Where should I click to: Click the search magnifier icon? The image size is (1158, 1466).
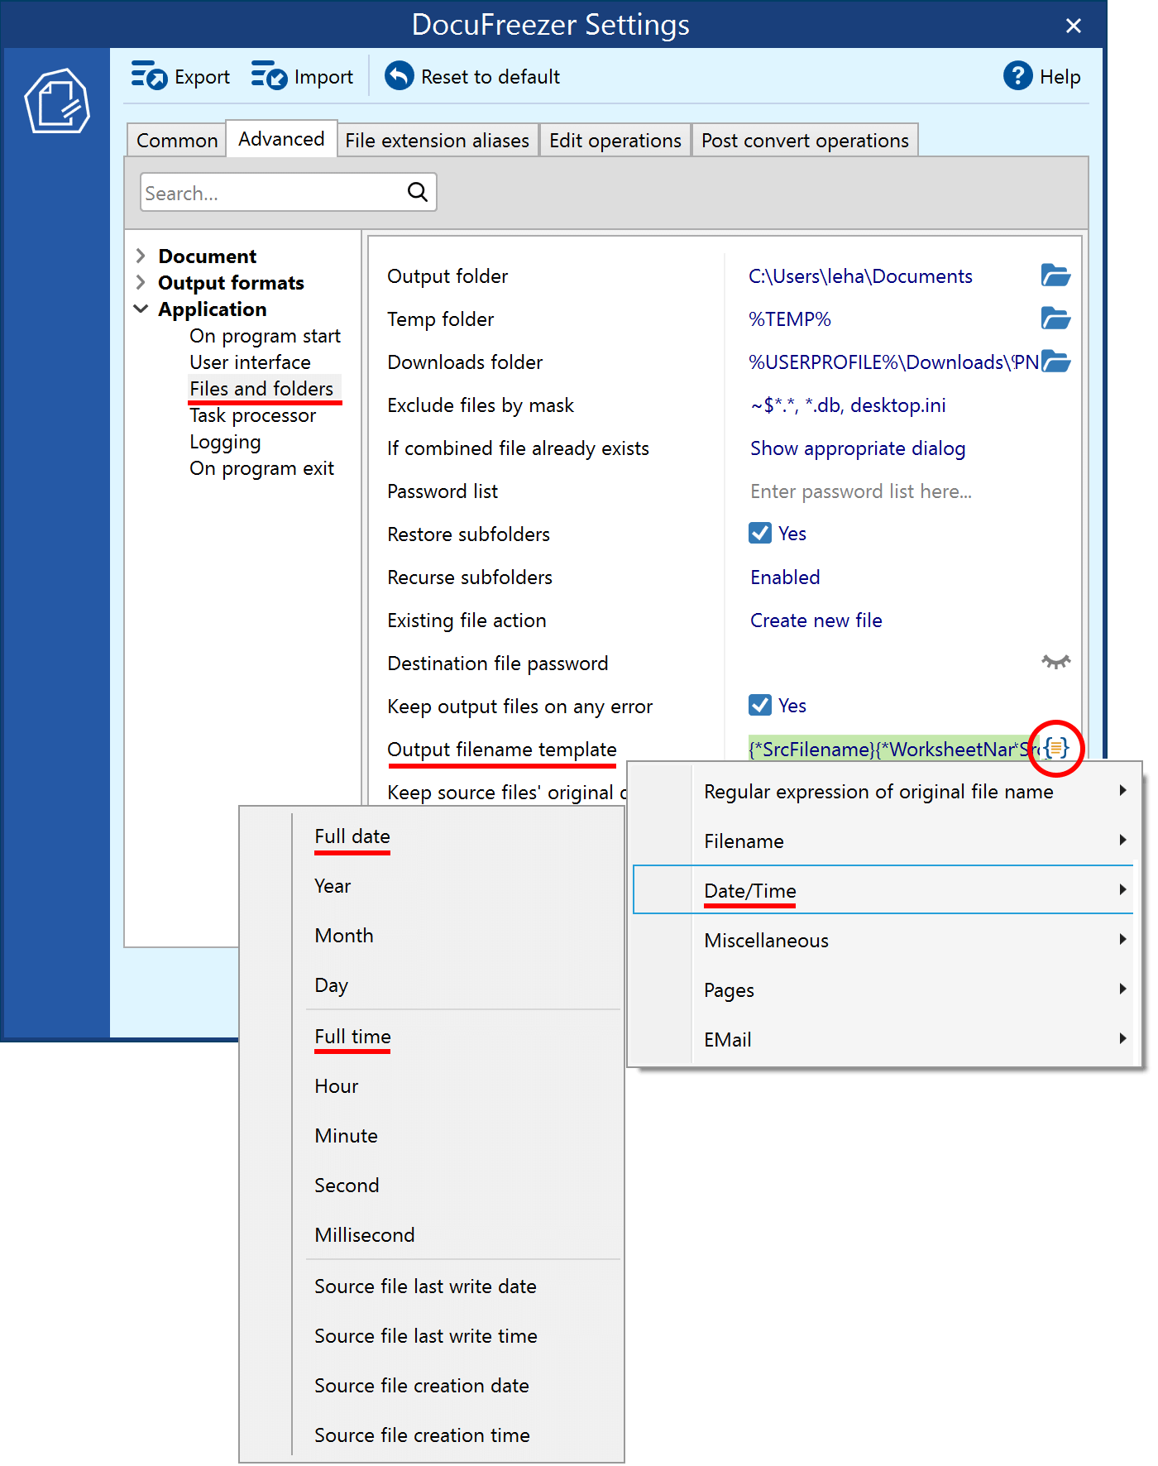point(418,192)
